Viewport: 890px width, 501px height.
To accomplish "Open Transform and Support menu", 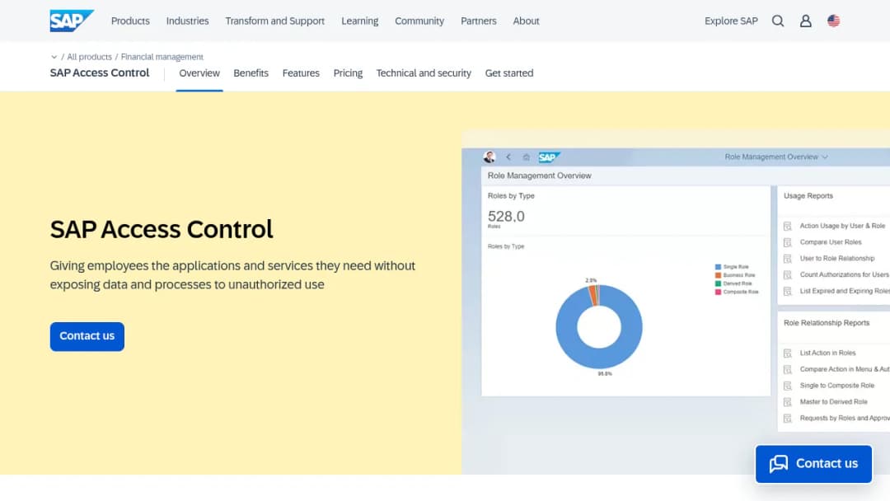I will (274, 21).
